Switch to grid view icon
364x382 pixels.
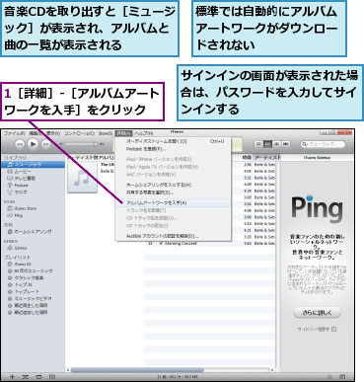[x=277, y=144]
